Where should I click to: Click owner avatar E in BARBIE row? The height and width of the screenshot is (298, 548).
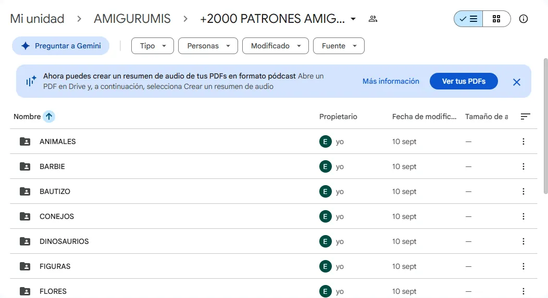(326, 166)
